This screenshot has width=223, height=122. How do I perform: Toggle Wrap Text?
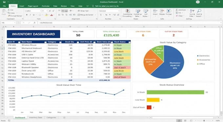pyautogui.click(x=83, y=11)
